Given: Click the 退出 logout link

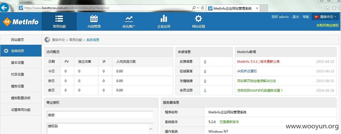Looking at the screenshot, I should click(295, 17).
